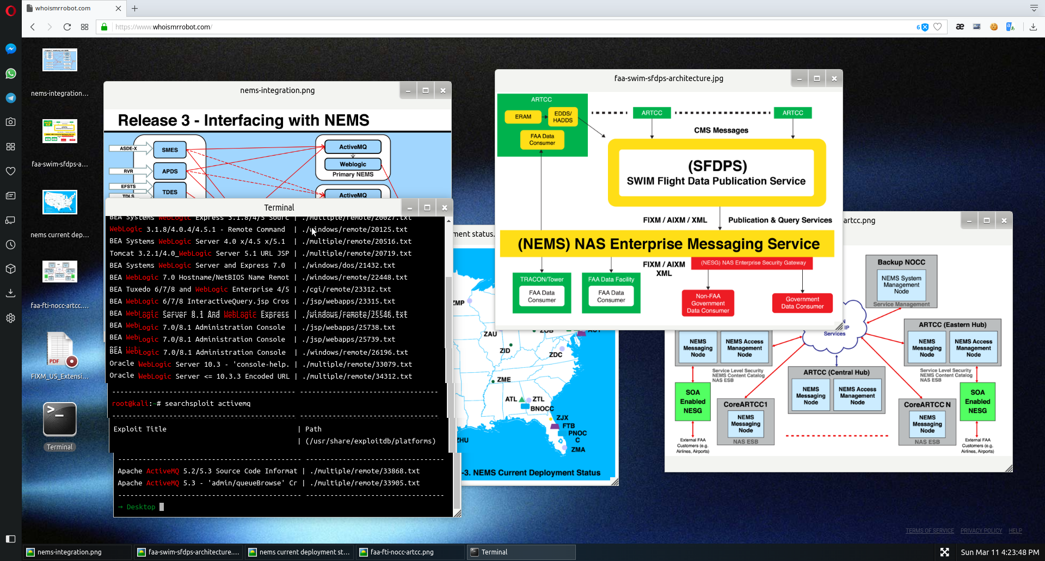Switch to nems-integration.png in the taskbar

pyautogui.click(x=78, y=552)
